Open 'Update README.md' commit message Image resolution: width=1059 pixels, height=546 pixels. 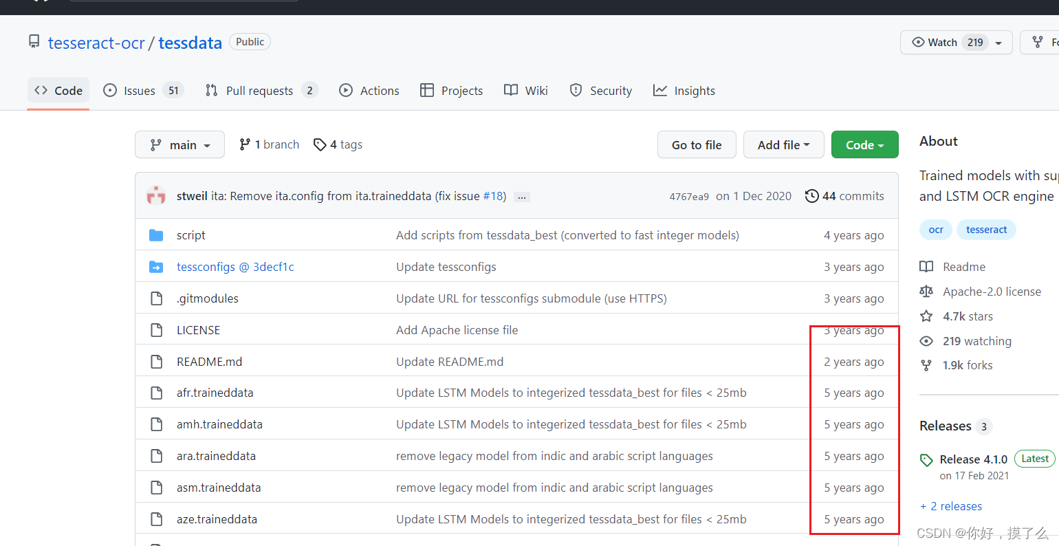(x=450, y=362)
